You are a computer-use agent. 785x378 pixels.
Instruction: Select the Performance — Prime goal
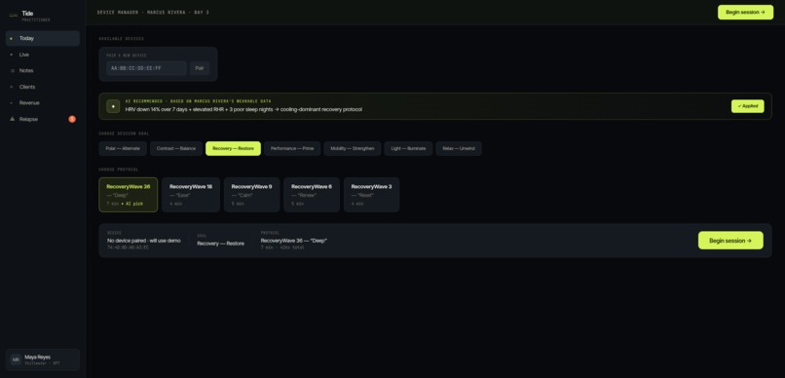(x=292, y=149)
